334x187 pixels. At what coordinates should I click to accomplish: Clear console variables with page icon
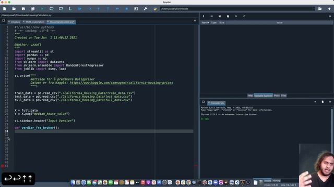pyautogui.click(x=323, y=102)
